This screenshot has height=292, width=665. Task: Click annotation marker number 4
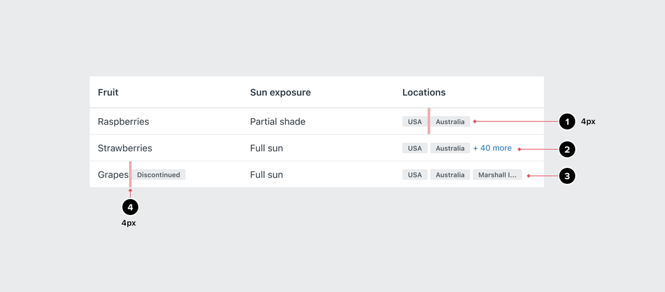[130, 208]
